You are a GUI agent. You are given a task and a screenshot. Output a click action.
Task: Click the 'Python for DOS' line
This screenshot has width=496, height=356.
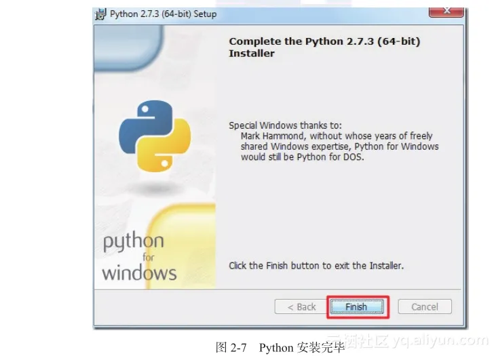coord(303,157)
